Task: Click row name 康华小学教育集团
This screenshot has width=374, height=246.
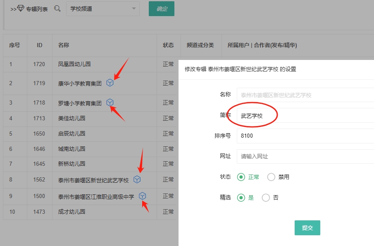Action: pyautogui.click(x=80, y=83)
